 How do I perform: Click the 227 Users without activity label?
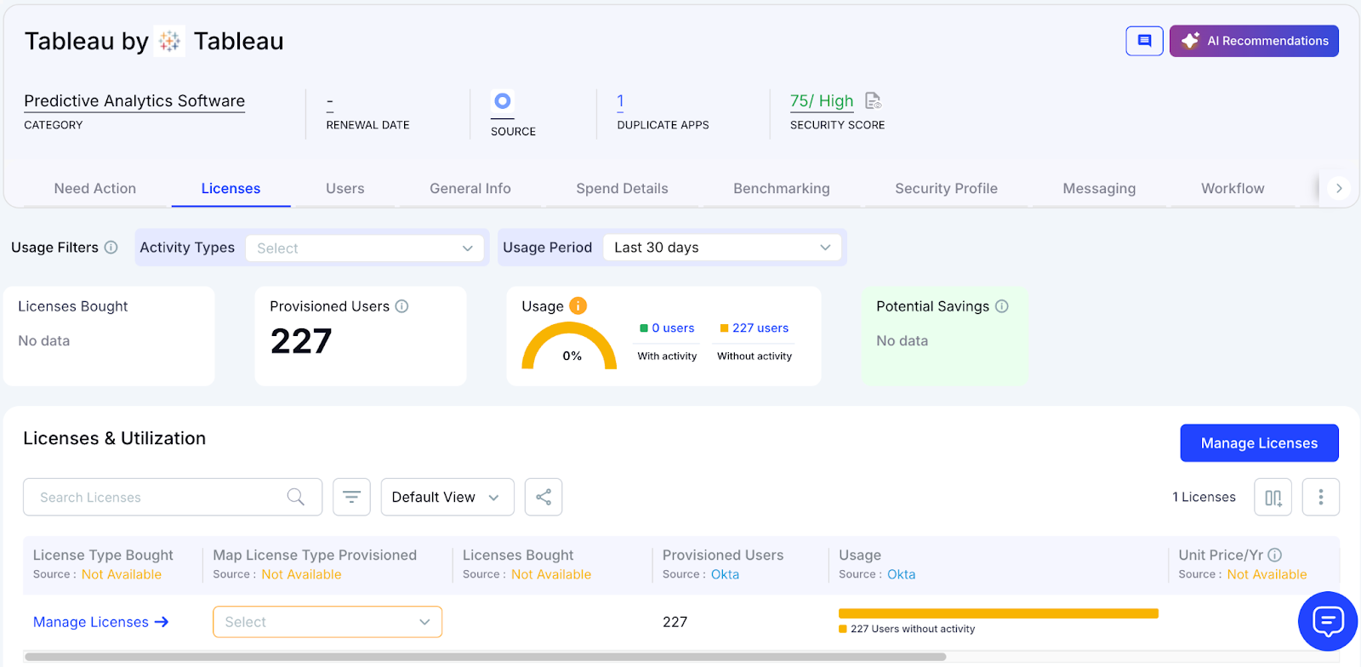913,630
